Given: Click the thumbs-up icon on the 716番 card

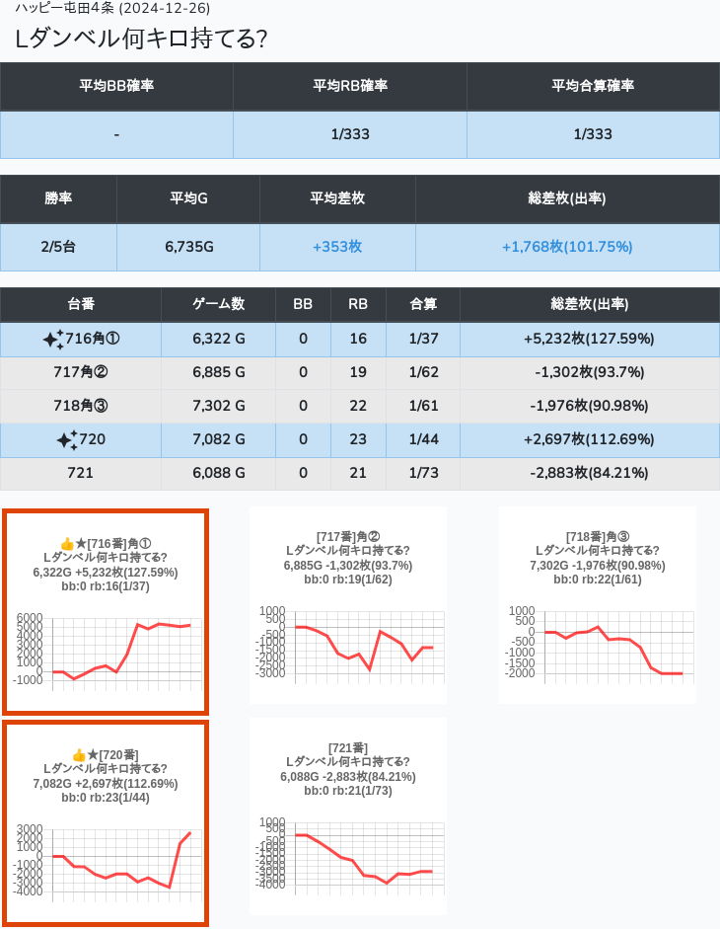Looking at the screenshot, I should [67, 544].
